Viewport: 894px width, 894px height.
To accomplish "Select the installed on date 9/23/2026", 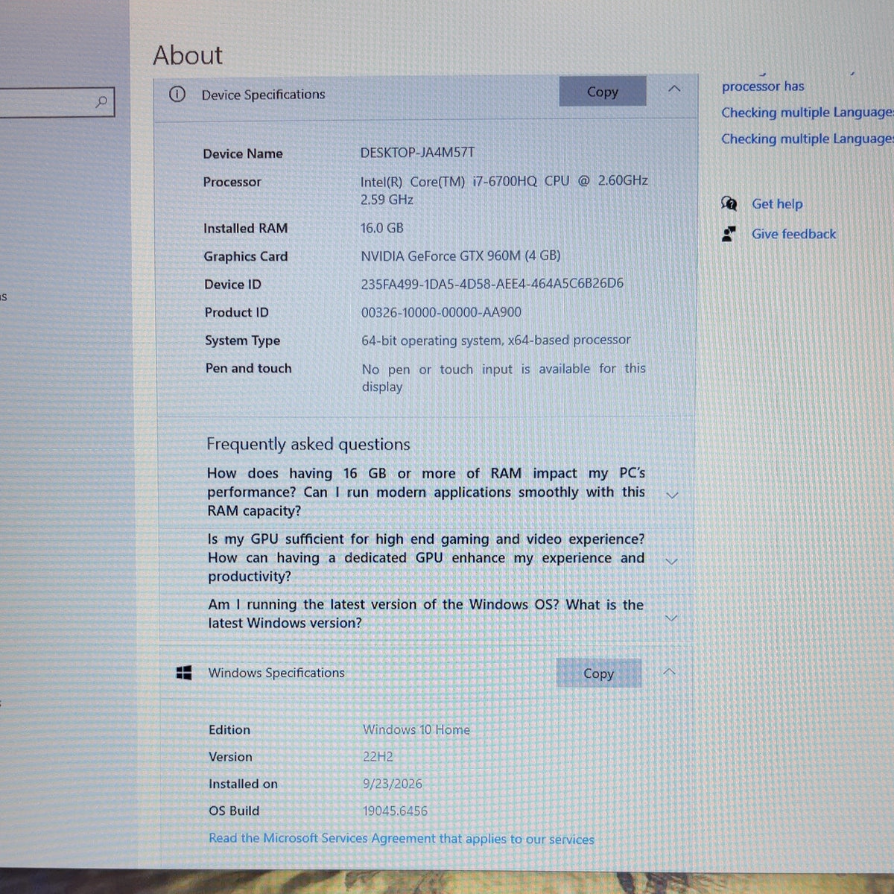I will pos(393,784).
